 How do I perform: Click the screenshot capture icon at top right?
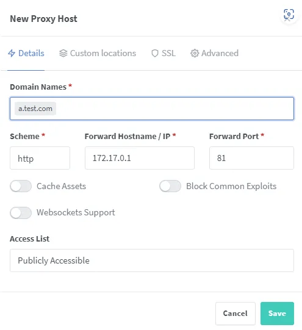pos(289,14)
